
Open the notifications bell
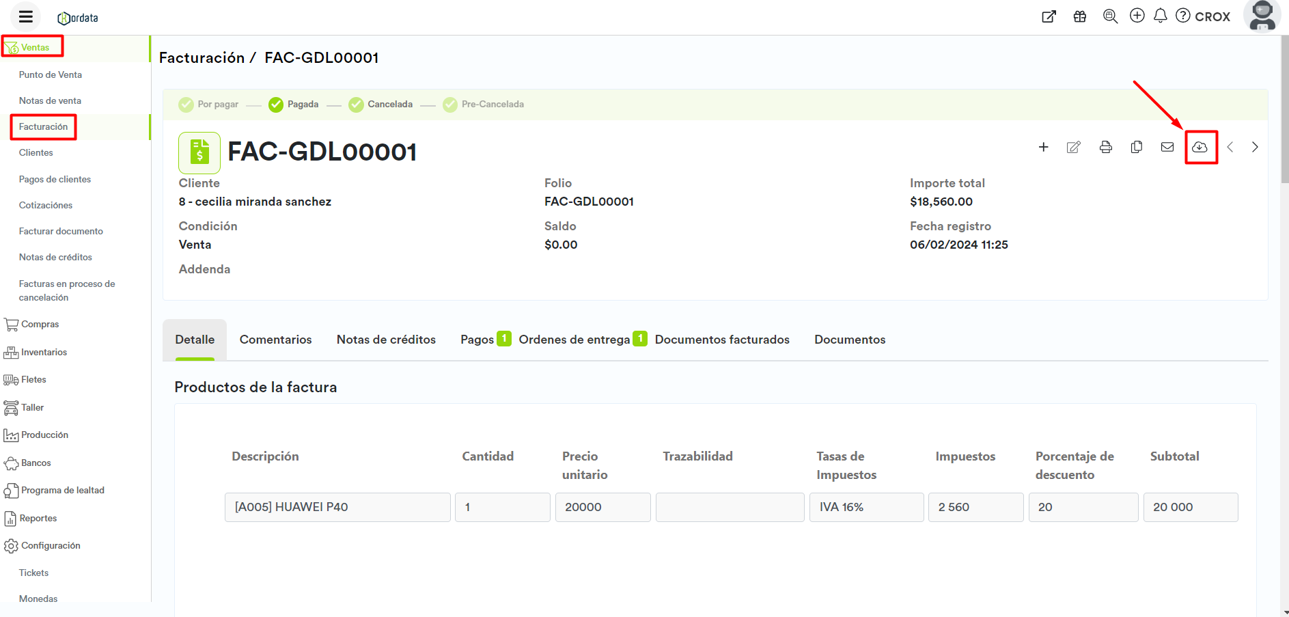click(x=1160, y=16)
